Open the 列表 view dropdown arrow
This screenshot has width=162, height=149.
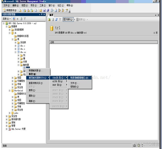[x=74, y=20]
